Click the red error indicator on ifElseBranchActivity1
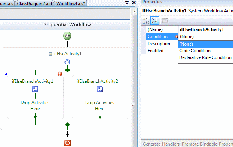233x147 pixels. pyautogui.click(x=60, y=73)
